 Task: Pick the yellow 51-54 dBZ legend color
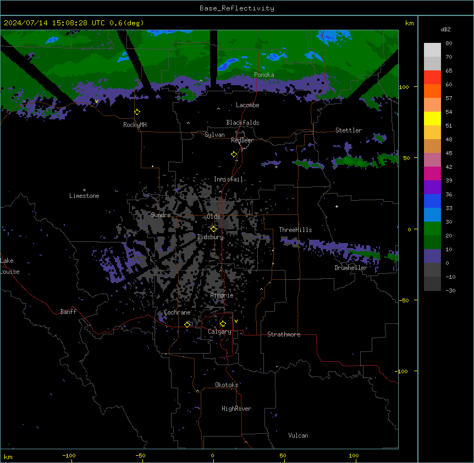pos(432,118)
